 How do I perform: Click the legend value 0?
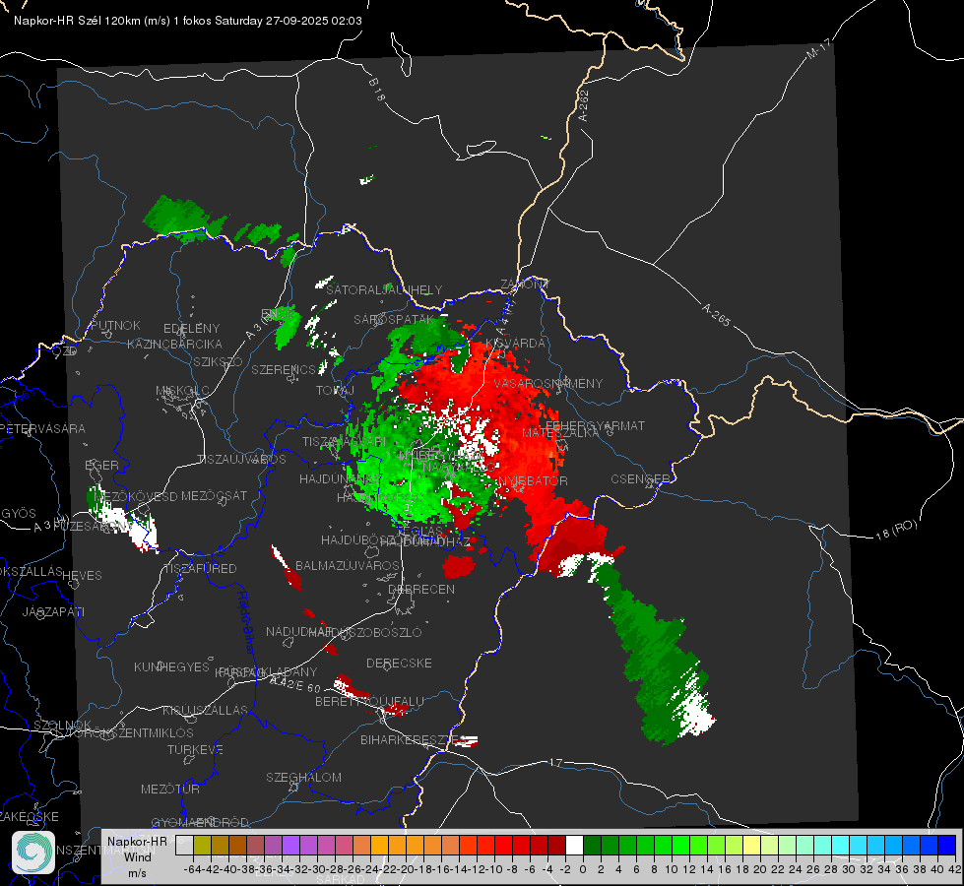point(583,869)
